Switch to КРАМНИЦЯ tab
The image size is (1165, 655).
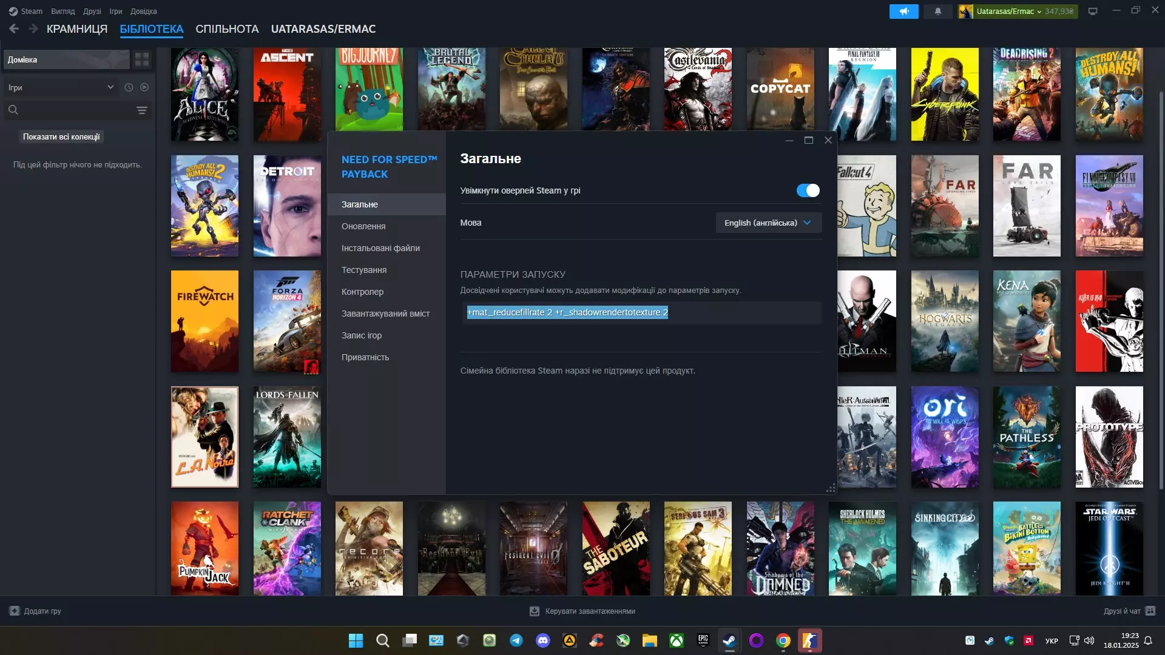(77, 29)
